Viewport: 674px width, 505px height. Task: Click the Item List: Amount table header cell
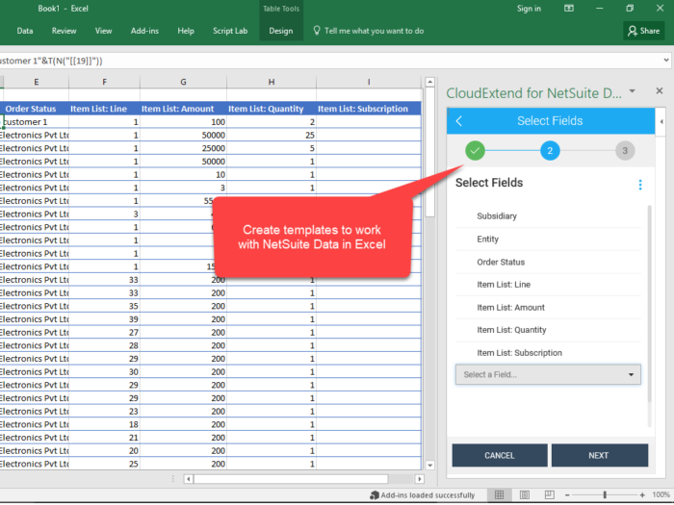(x=184, y=109)
